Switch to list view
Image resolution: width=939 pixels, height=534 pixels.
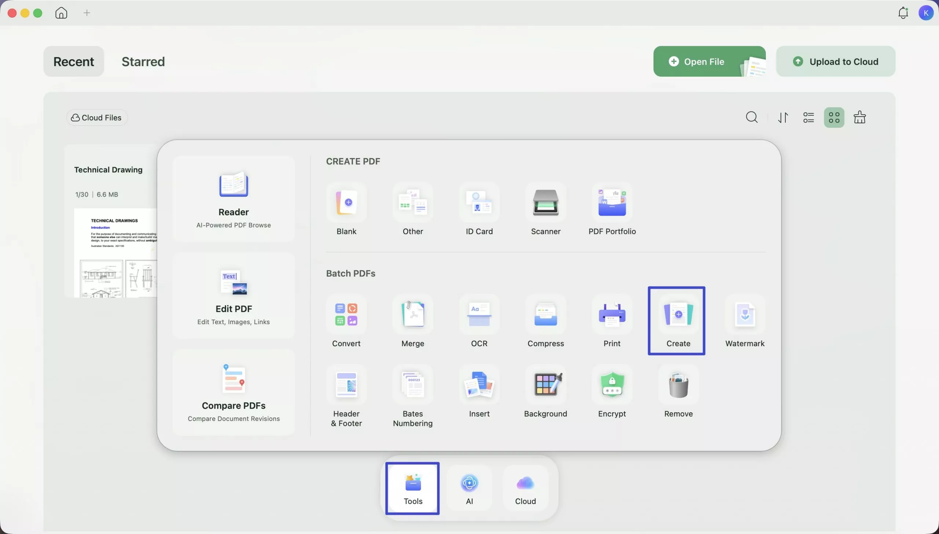[x=808, y=117]
